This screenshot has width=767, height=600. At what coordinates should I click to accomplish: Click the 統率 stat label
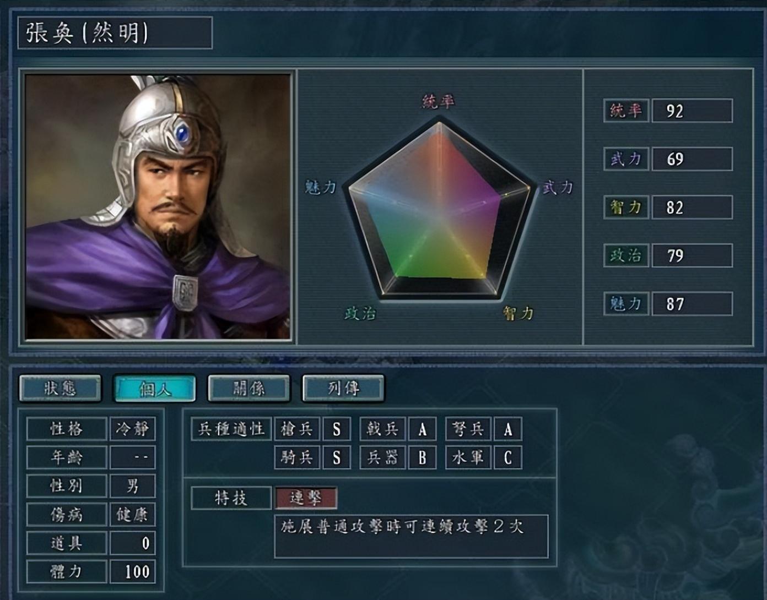[x=626, y=111]
